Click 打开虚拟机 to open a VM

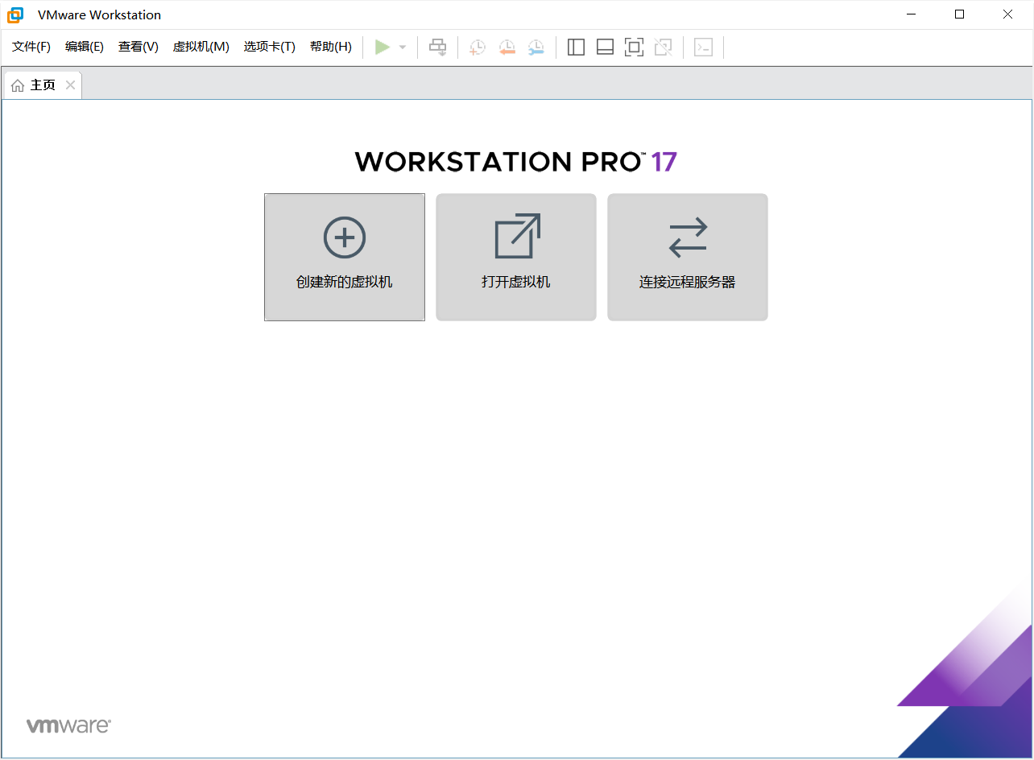[x=515, y=257]
